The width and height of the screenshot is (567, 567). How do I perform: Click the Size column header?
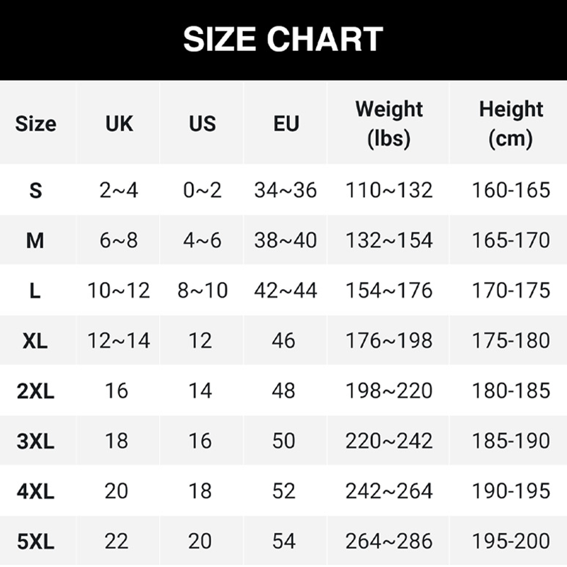[35, 123]
